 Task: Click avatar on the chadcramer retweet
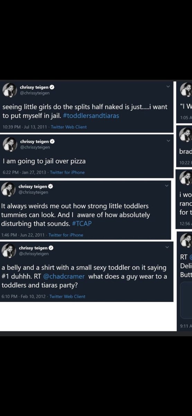pyautogui.click(x=8, y=251)
